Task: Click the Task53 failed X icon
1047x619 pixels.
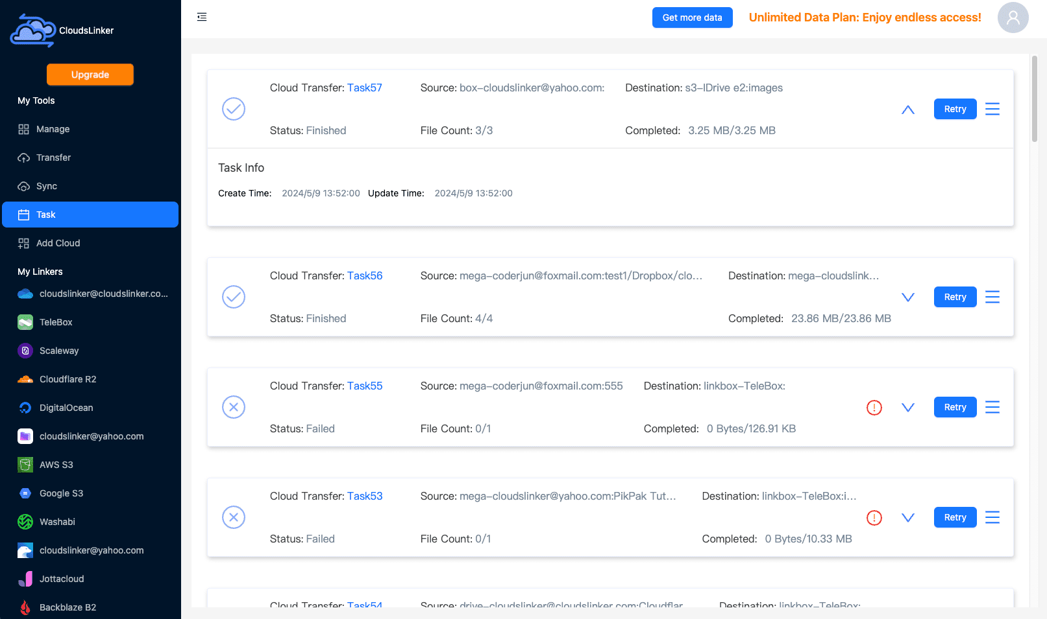Action: coord(234,517)
